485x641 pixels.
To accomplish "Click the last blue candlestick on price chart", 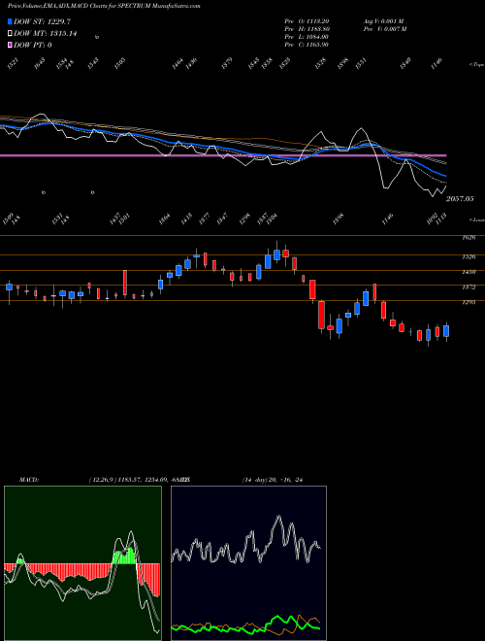I will click(x=446, y=331).
